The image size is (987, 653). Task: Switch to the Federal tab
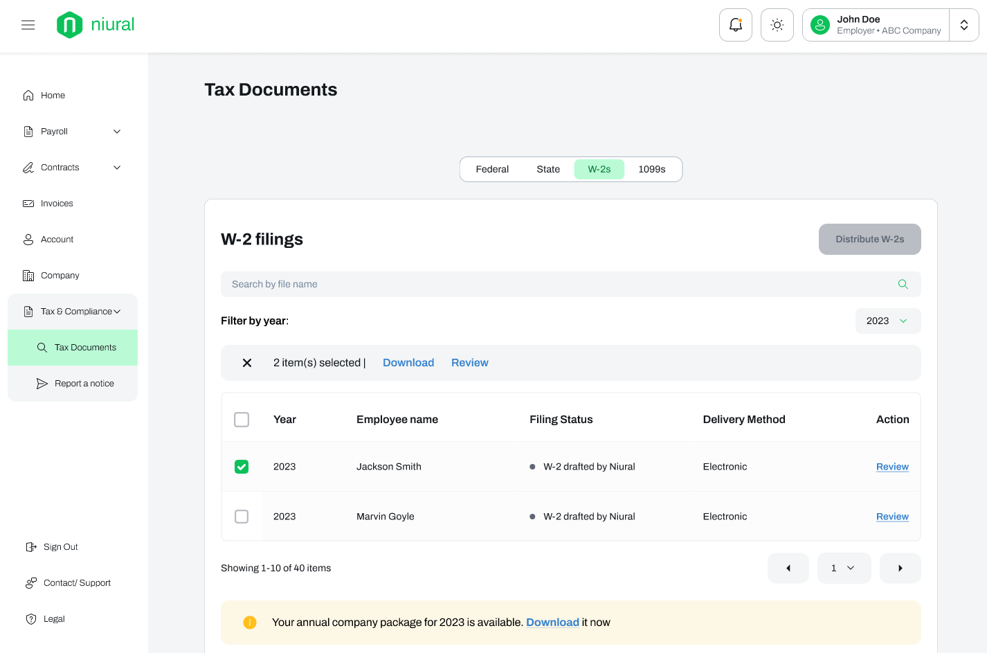pyautogui.click(x=492, y=169)
